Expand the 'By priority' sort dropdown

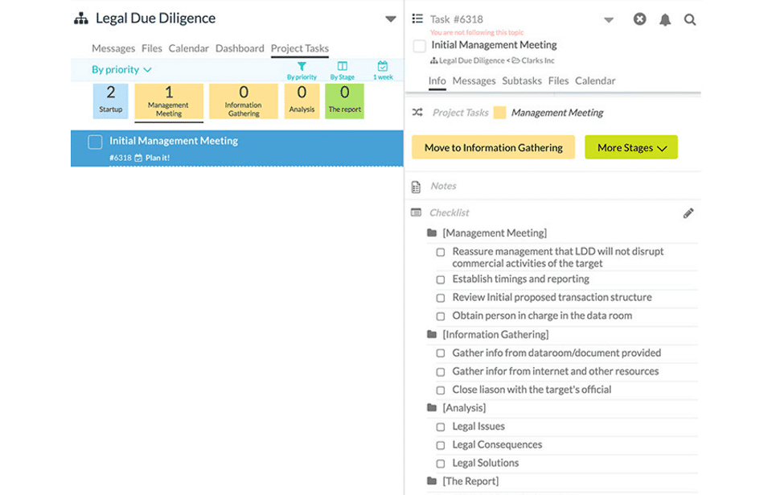click(x=121, y=69)
